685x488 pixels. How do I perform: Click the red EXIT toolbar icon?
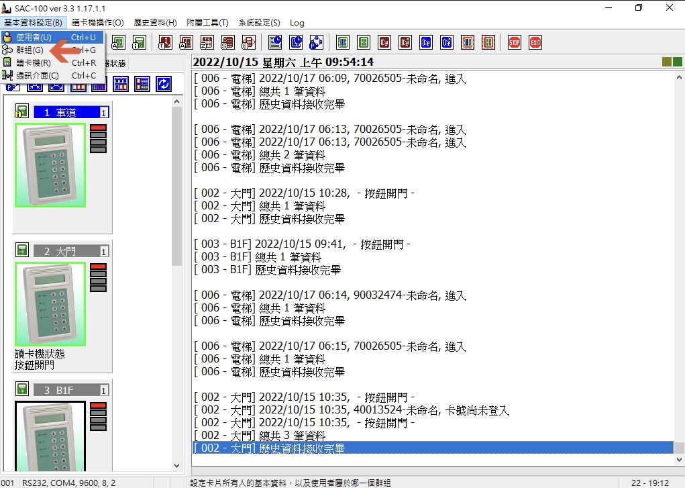click(535, 42)
